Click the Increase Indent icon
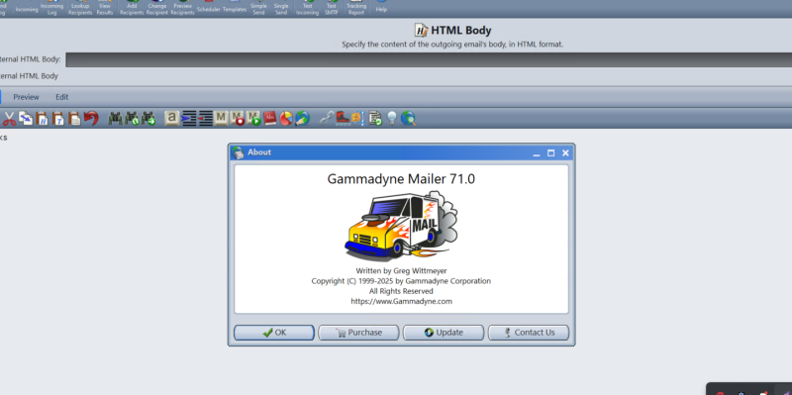 coord(189,119)
